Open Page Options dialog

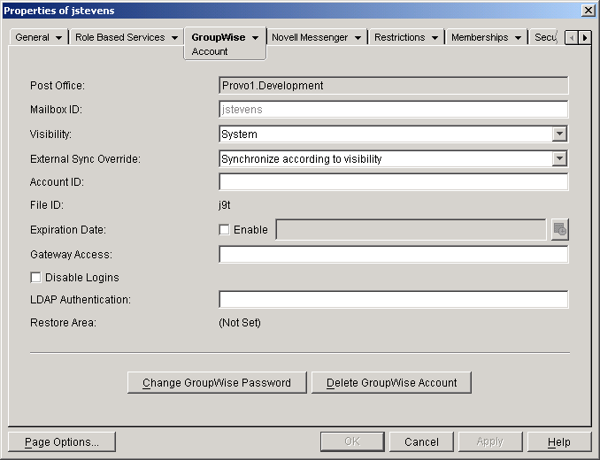pyautogui.click(x=62, y=441)
